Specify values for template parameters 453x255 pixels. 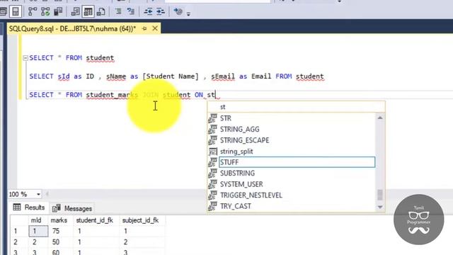pos(178,11)
